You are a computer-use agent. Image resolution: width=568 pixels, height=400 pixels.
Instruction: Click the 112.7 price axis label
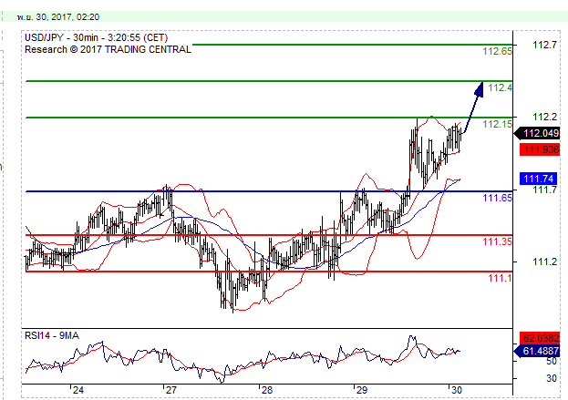click(544, 45)
